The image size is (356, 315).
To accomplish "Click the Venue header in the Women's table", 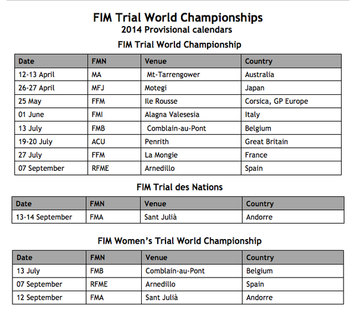I will 192,257.
